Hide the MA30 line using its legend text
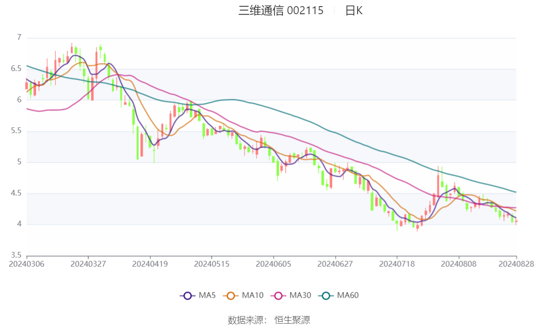Viewport: 538px width, 326px height. tap(300, 296)
